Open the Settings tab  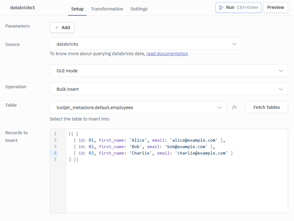tap(139, 9)
